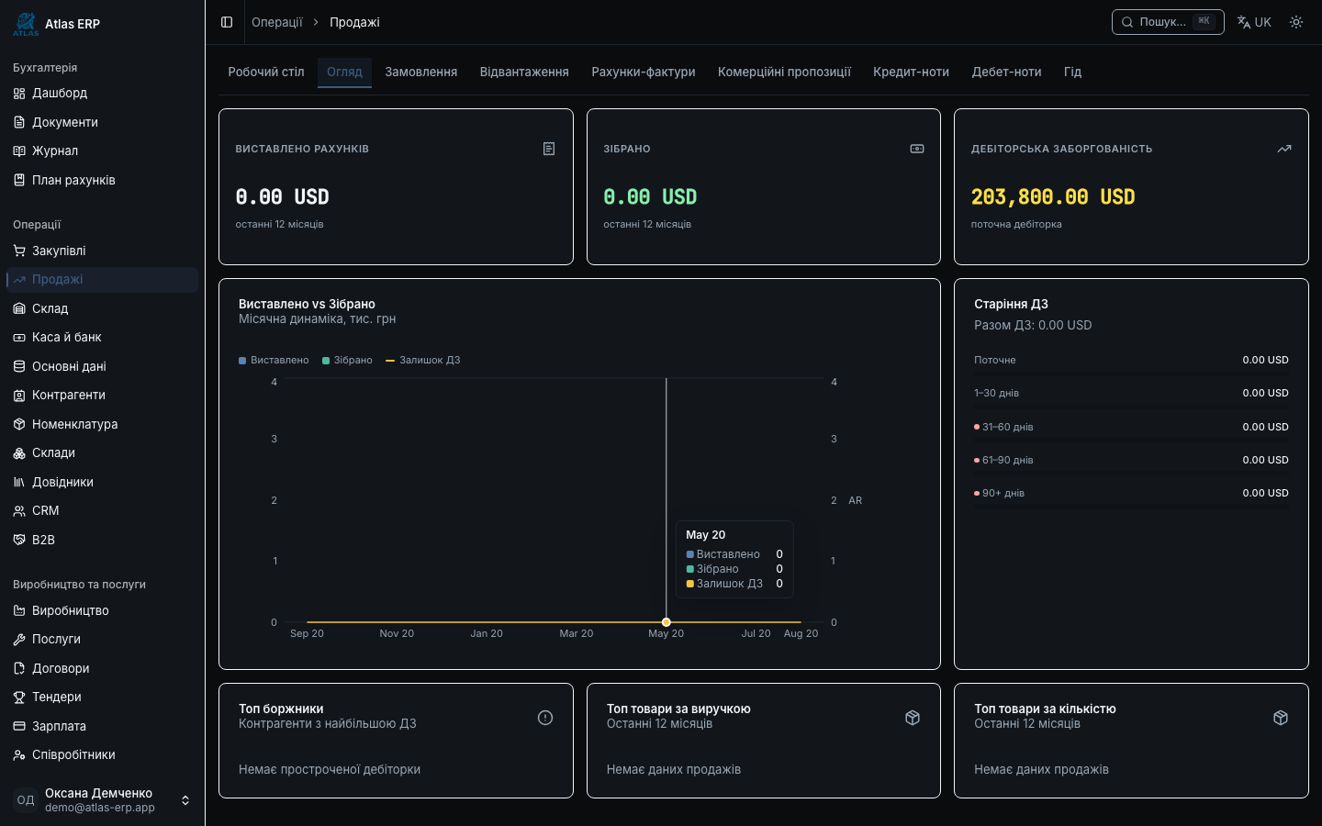Toggle the Виставлено series in chart legend
Image resolution: width=1322 pixels, height=826 pixels.
click(274, 361)
